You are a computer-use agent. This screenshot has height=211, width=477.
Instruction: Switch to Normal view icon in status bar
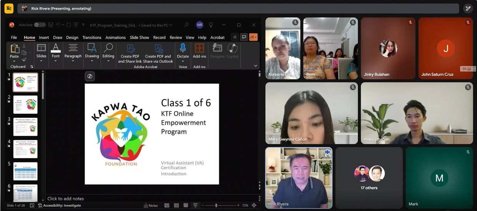[167, 206]
